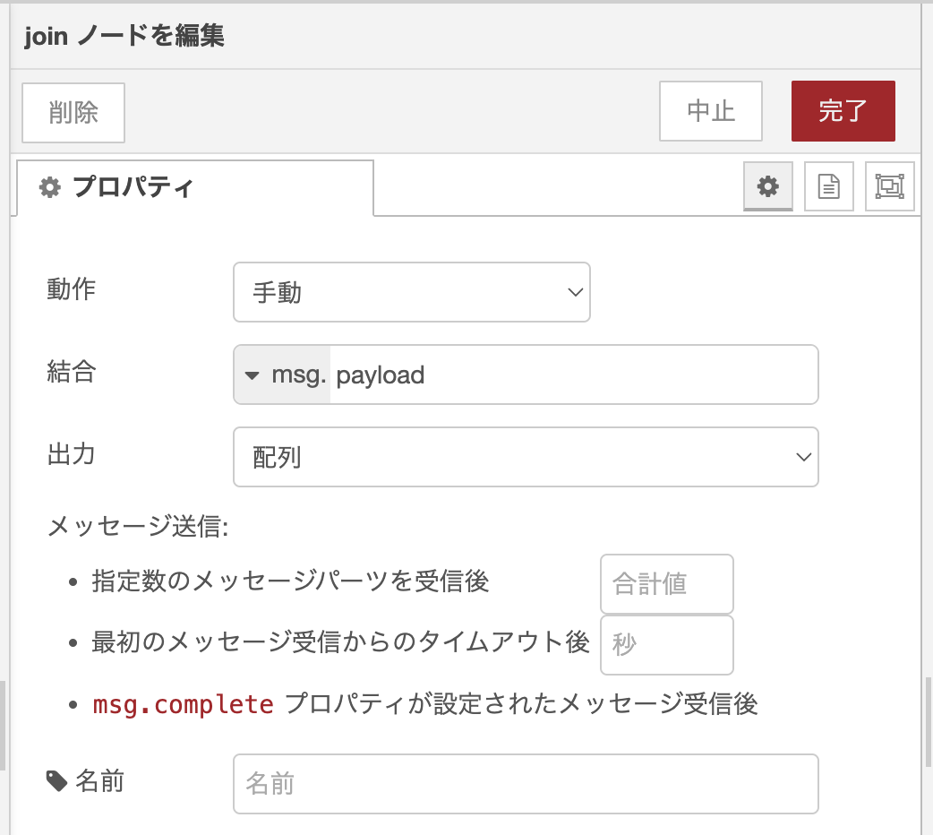Open the appearance settings icon
This screenshot has height=835, width=933.
(889, 186)
